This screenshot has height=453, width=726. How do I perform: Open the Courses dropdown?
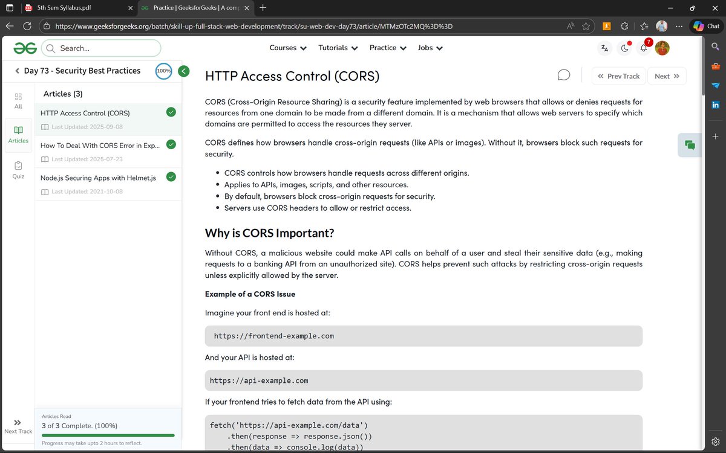coord(288,48)
